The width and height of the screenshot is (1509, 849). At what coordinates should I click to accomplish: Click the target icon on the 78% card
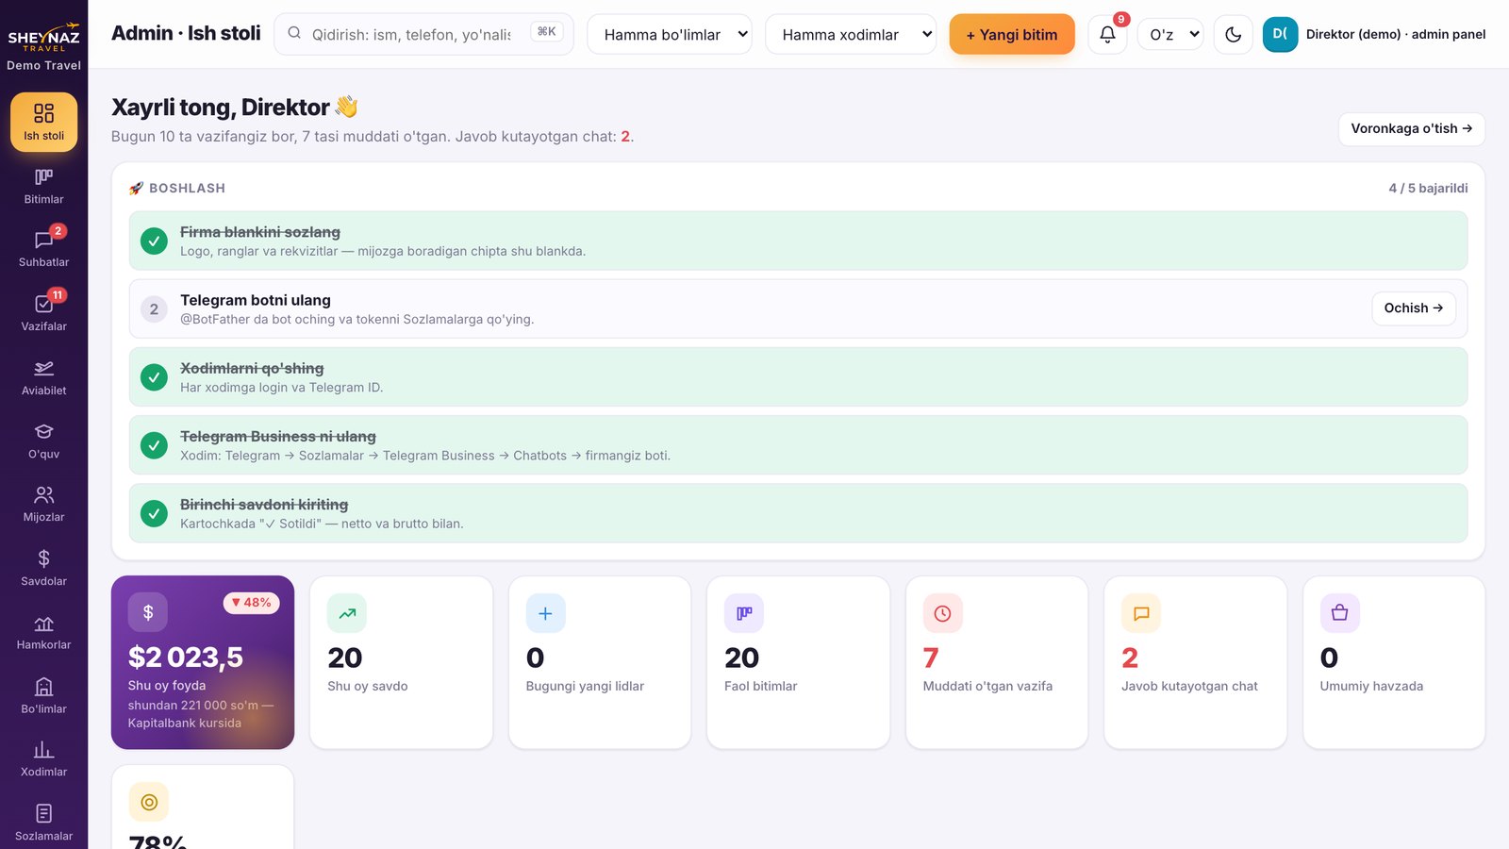[x=148, y=802]
